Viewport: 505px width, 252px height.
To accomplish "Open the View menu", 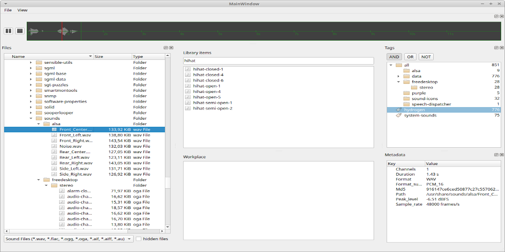I will [22, 10].
